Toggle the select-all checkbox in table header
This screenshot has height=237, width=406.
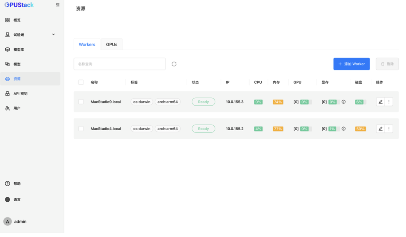coord(81,82)
